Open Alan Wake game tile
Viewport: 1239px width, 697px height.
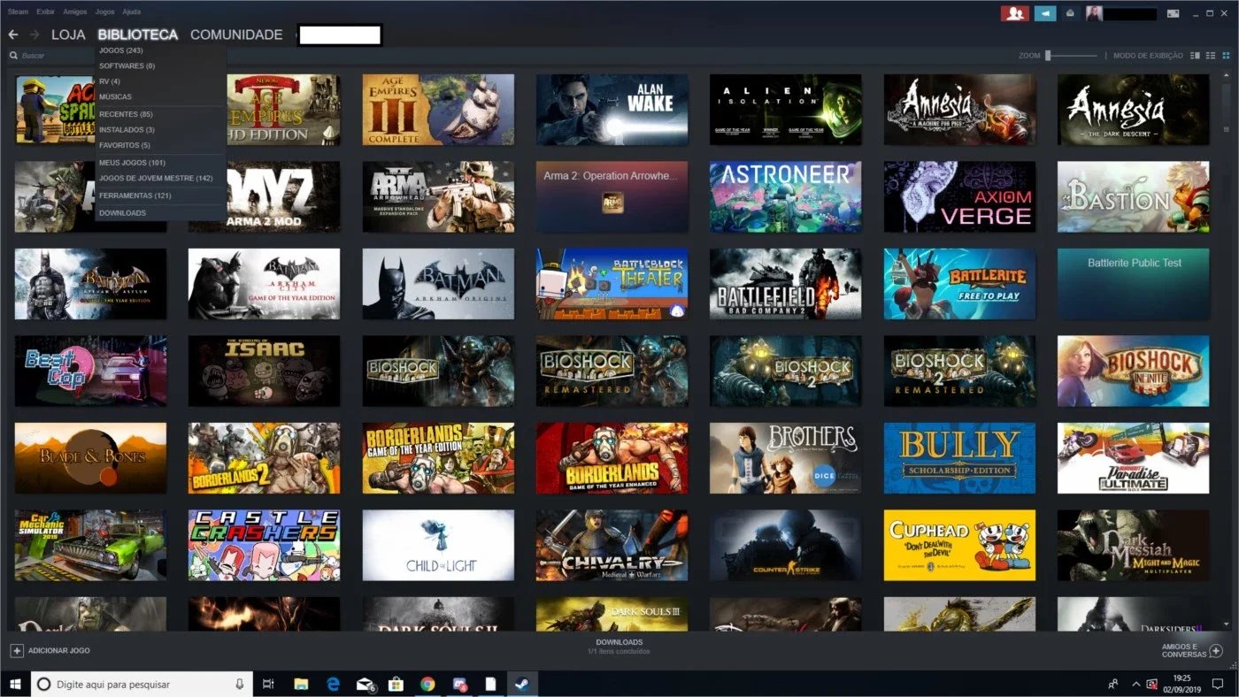point(612,110)
